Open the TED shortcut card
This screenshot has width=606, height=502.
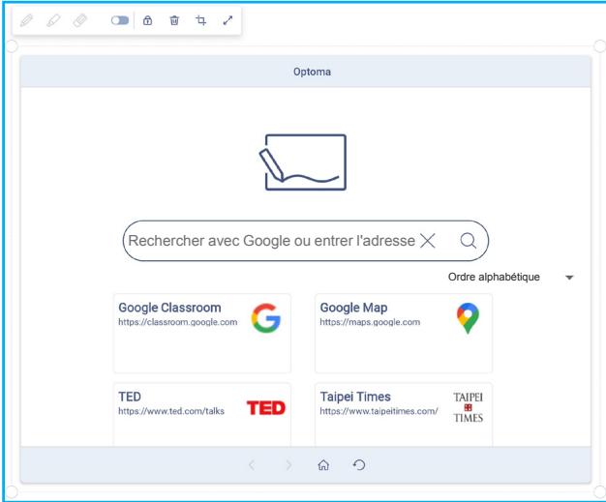click(x=202, y=414)
